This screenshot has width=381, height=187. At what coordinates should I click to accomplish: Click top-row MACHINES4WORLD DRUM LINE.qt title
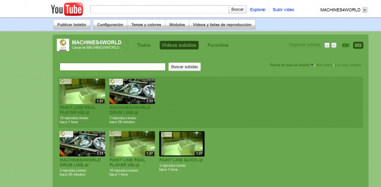pyautogui.click(x=130, y=110)
